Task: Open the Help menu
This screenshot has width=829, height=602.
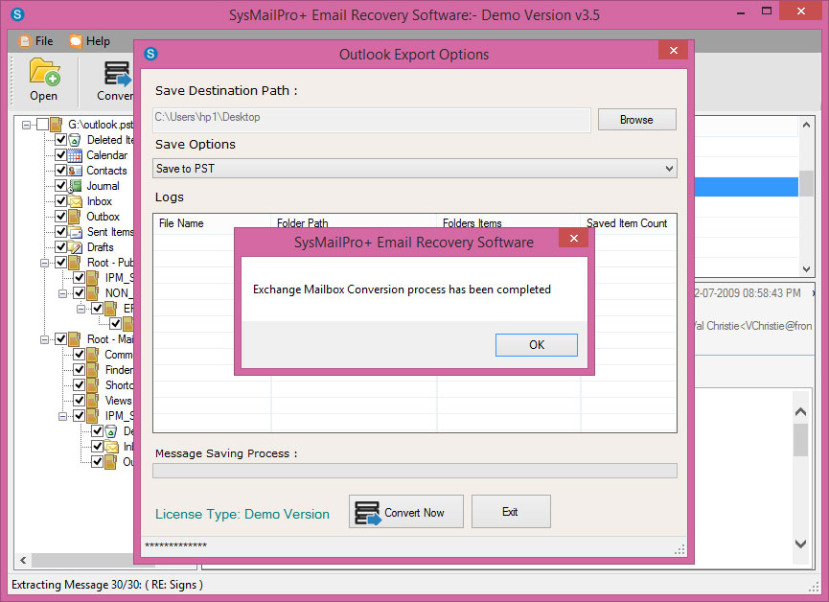Action: point(90,40)
